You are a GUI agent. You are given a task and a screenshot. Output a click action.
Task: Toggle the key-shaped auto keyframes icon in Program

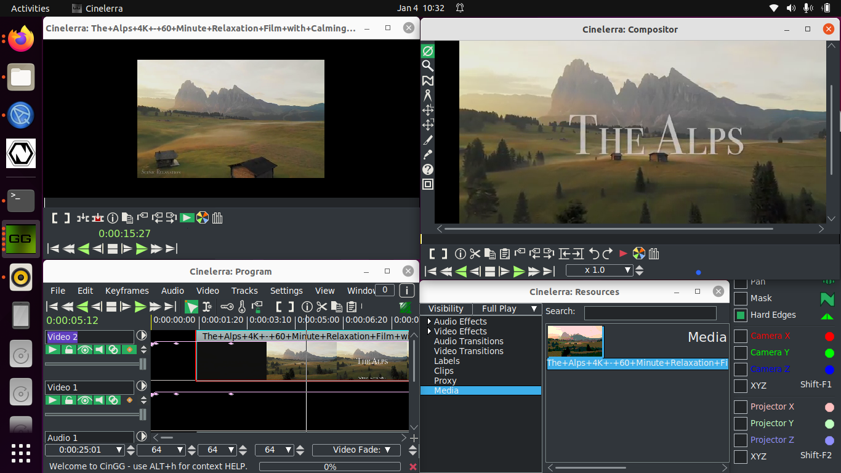point(227,307)
